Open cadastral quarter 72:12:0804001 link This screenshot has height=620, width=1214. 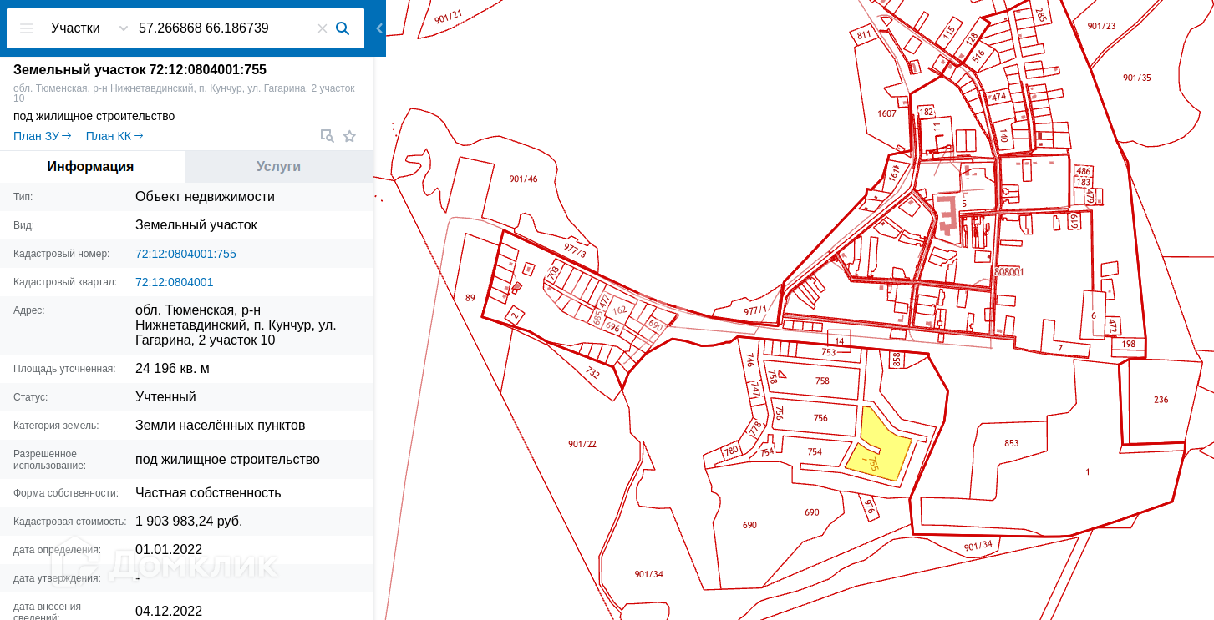(x=174, y=282)
